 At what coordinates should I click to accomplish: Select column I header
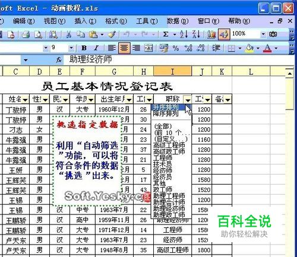coord(172,72)
